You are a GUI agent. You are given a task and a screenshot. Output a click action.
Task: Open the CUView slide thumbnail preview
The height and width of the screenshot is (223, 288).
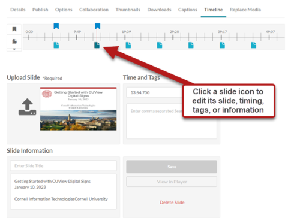(x=78, y=109)
